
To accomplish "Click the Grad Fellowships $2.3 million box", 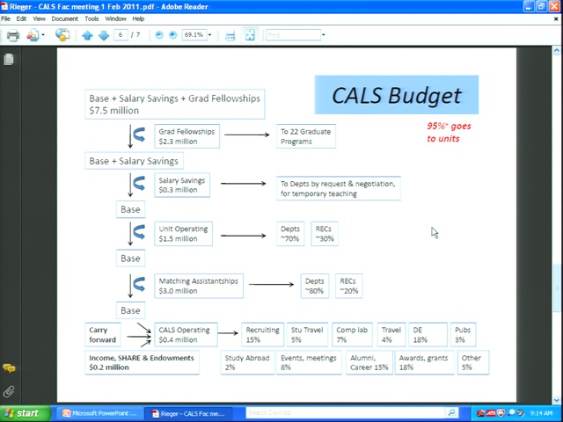I will point(186,136).
